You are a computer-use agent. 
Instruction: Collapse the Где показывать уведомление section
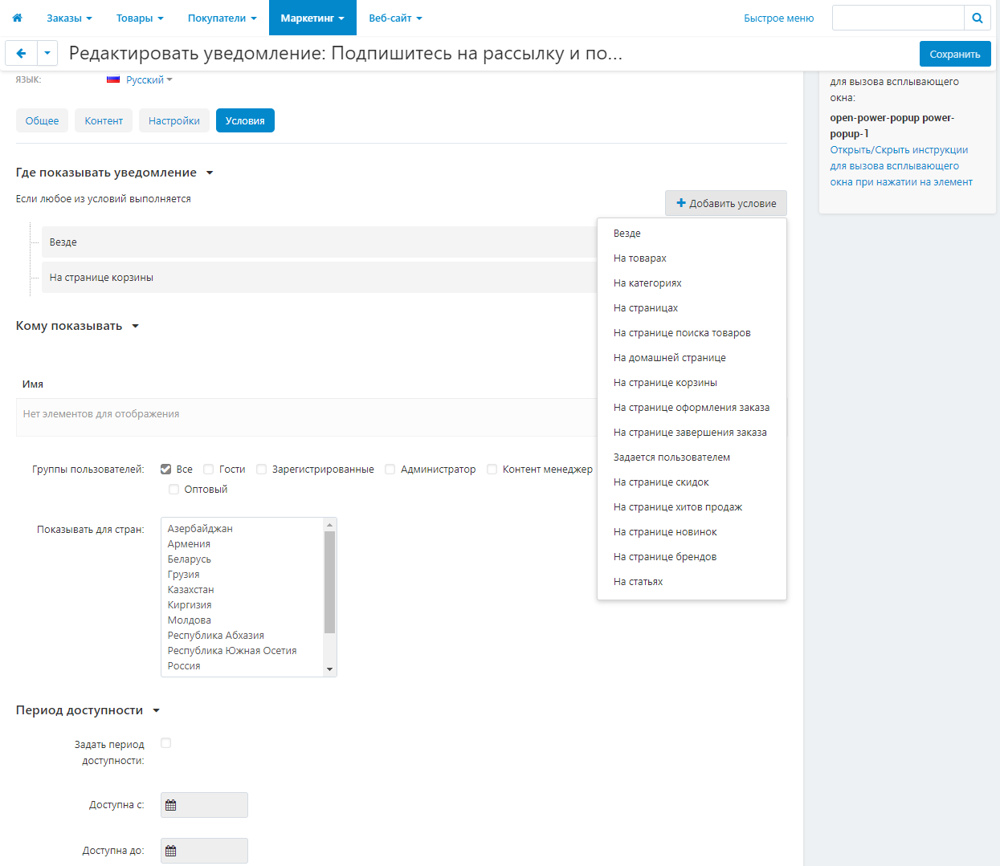(210, 173)
